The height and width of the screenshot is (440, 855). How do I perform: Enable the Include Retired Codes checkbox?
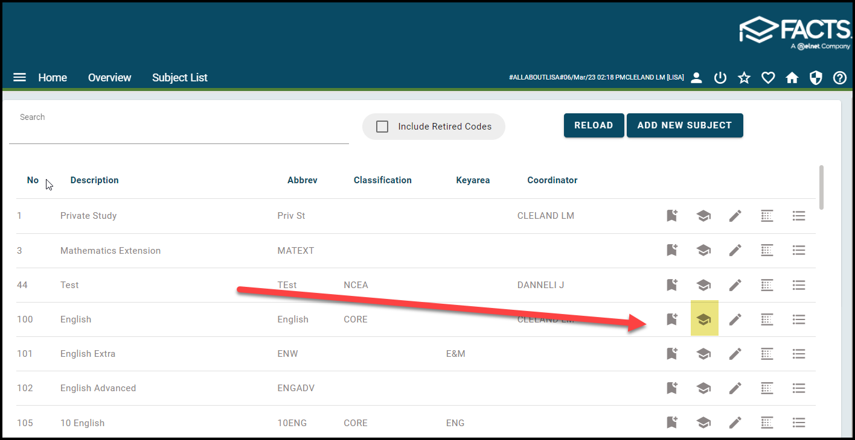tap(382, 127)
